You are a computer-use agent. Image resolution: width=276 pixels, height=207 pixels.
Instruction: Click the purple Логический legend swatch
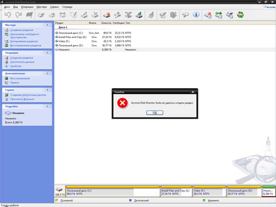pyautogui.click(x=130, y=200)
